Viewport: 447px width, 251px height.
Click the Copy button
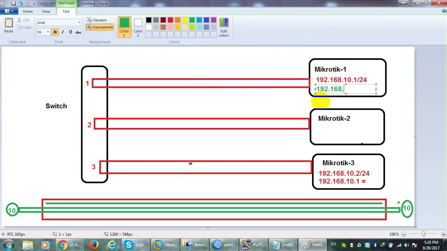tap(24, 27)
